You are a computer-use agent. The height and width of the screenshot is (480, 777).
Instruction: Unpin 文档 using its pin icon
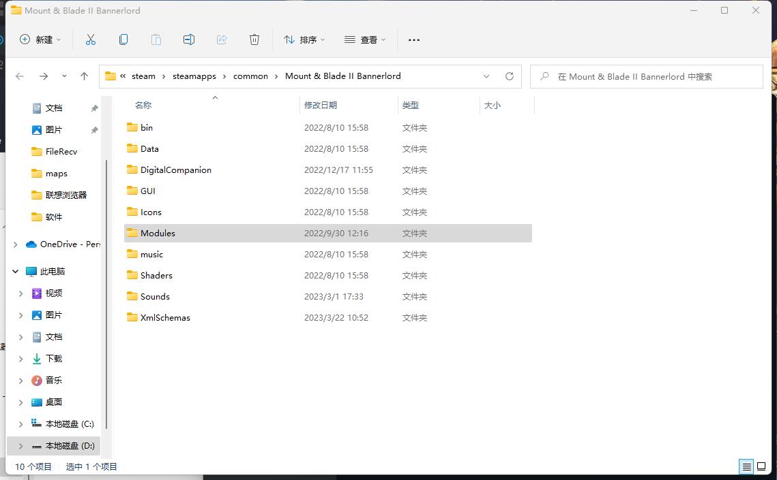(x=94, y=108)
